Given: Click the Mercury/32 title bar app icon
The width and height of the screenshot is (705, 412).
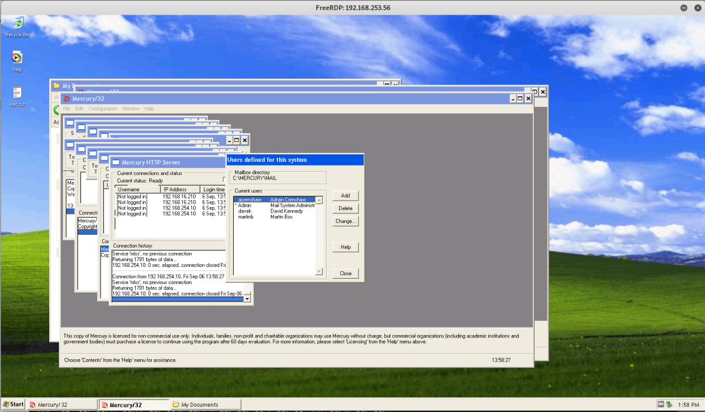Looking at the screenshot, I should coord(66,99).
